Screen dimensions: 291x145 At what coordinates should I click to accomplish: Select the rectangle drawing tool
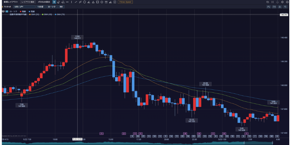pos(98,2)
